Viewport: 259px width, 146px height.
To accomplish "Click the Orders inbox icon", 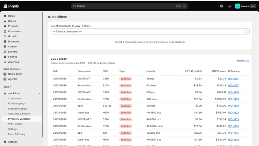I will coord(5,21).
